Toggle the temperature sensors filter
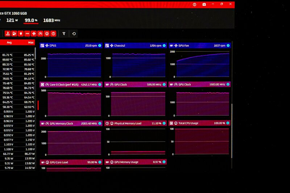This screenshot has height=193, width=290. pos(8,34)
